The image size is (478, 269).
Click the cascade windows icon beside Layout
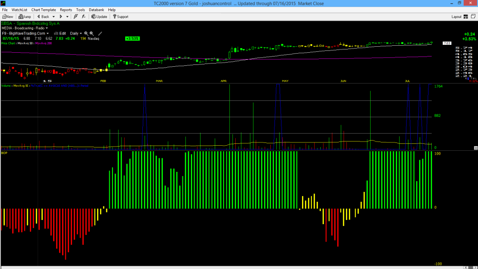473,16
